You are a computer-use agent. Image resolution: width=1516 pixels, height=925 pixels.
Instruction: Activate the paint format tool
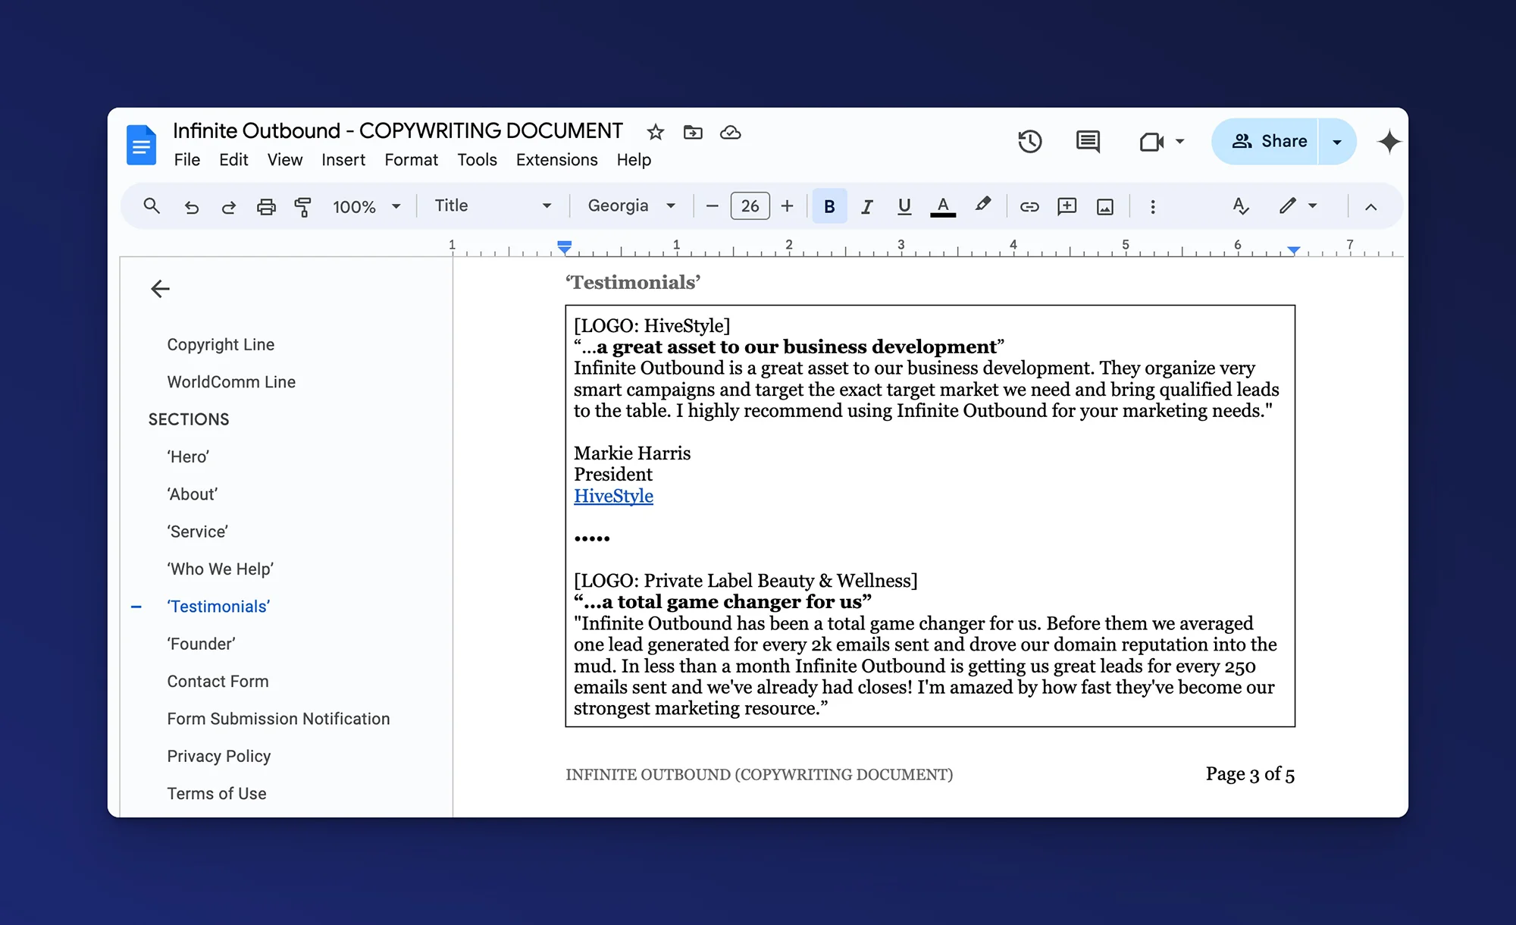pos(302,206)
